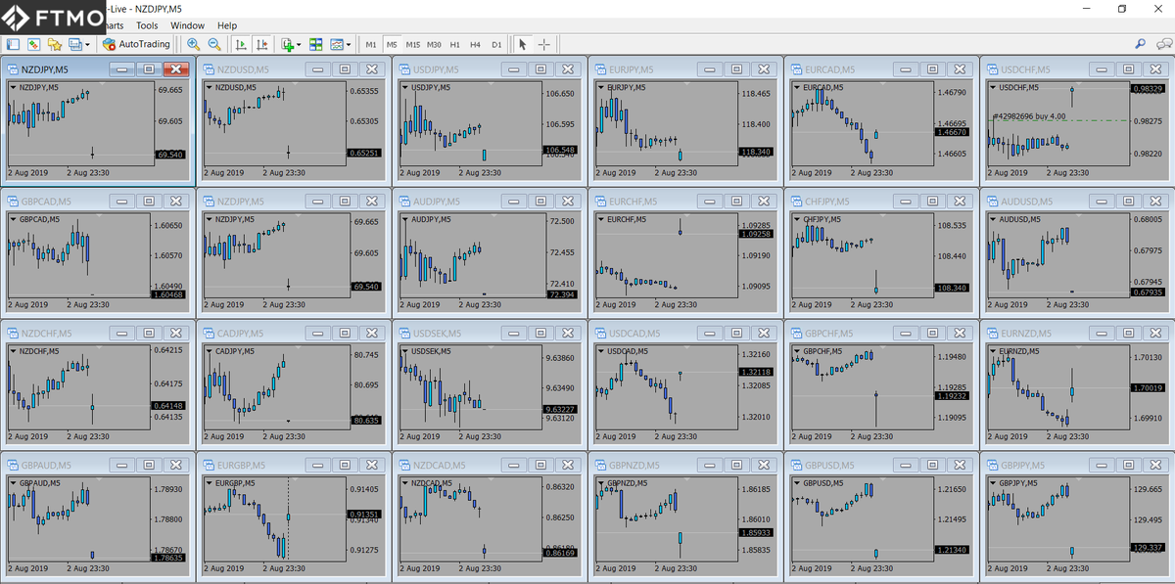Screen dimensions: 1175x584
Task: Expand one-click trading triangle on EURCAD chart
Action: [796, 87]
